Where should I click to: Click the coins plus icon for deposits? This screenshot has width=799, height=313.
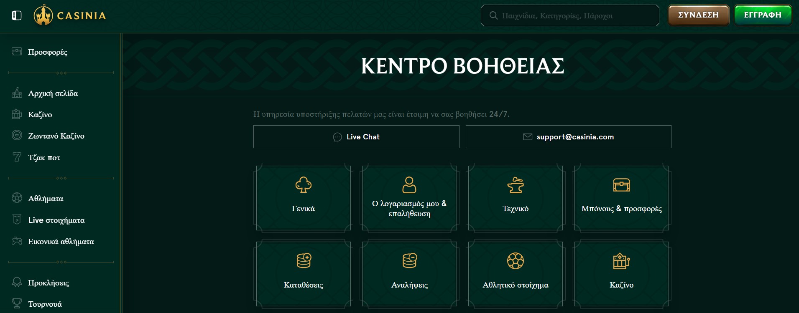pyautogui.click(x=304, y=261)
